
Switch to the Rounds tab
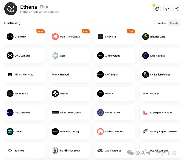[x=174, y=23]
